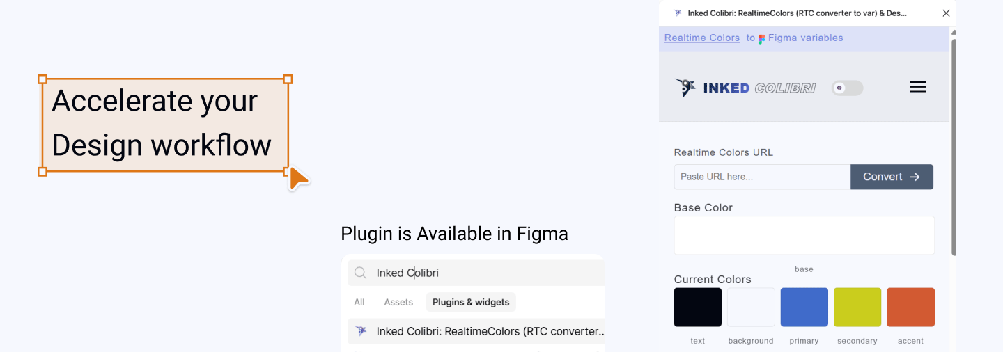Viewport: 1003px width, 352px height.
Task: Click the hummingbird icon in plugin search result
Action: click(361, 331)
